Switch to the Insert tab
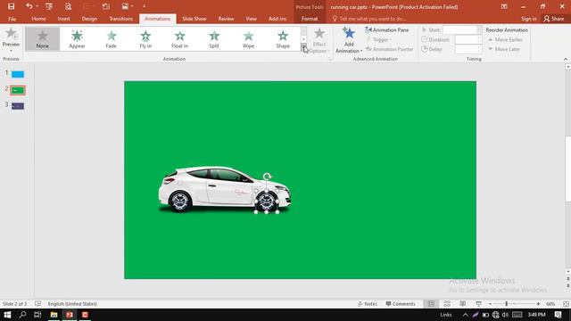The width and height of the screenshot is (571, 321). tap(63, 19)
